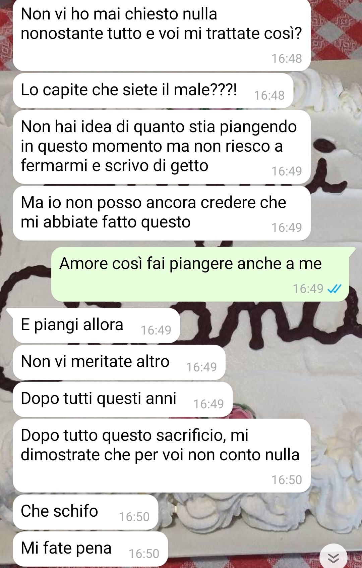The height and width of the screenshot is (568, 362).
Task: Tap the 16:50 timestamp beside 'Che schifo'
Action: click(x=134, y=517)
